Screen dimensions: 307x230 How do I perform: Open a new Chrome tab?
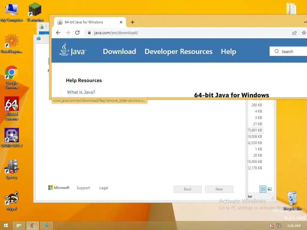(133, 22)
